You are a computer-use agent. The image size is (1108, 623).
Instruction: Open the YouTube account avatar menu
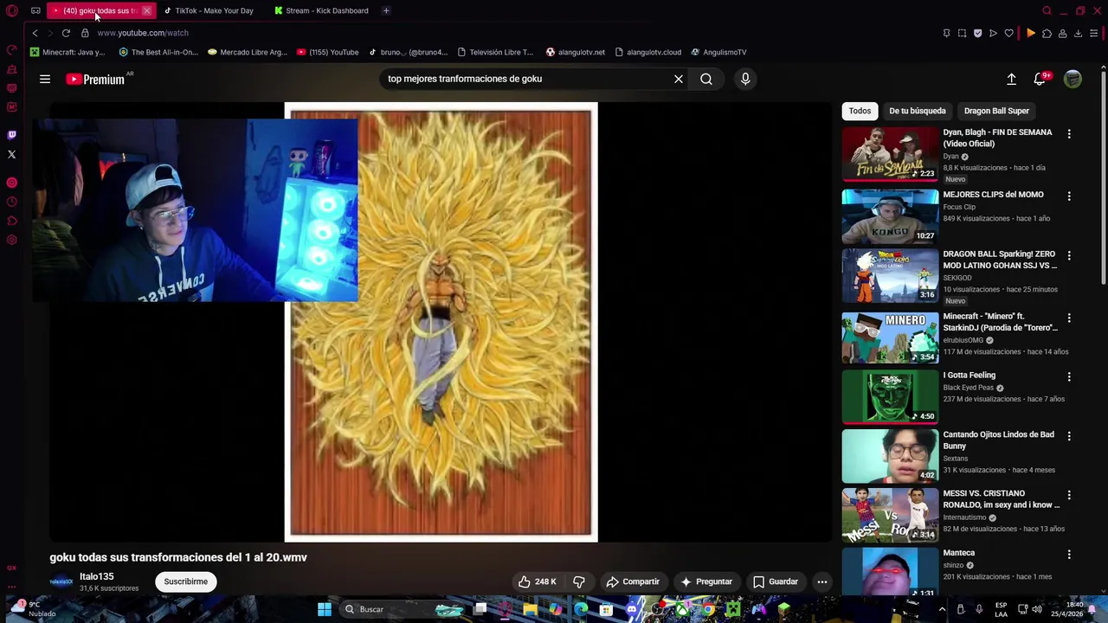pos(1073,79)
